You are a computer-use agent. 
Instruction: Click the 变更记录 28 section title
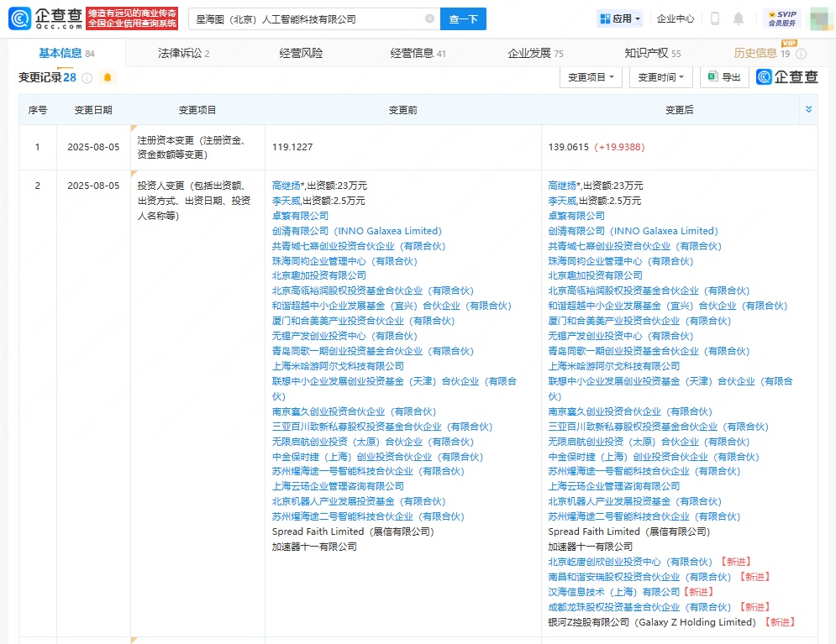(x=47, y=78)
